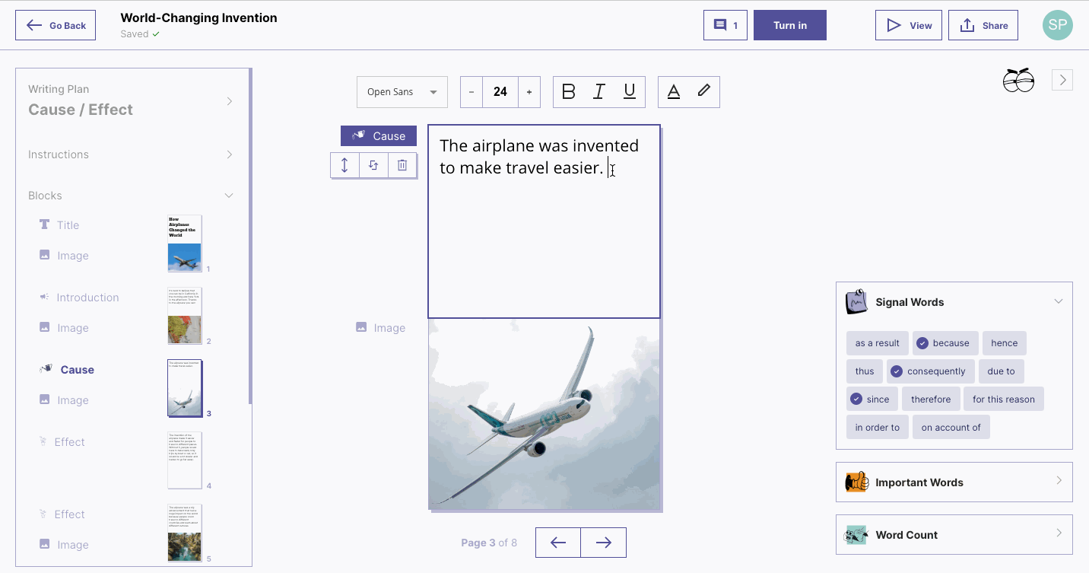Click the Bold formatting icon
The width and height of the screenshot is (1089, 573).
pos(568,92)
